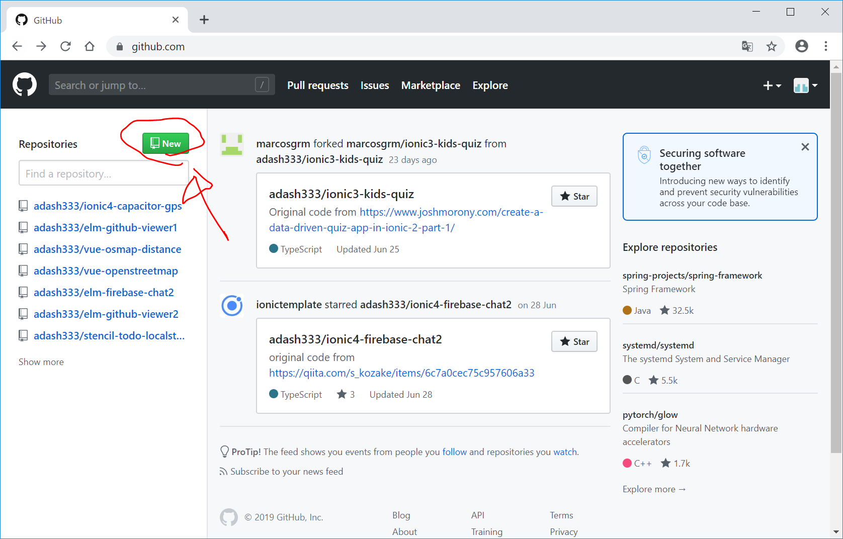
Task: Open the adash333/vue-openstreetmap repository link
Action: pyautogui.click(x=106, y=271)
